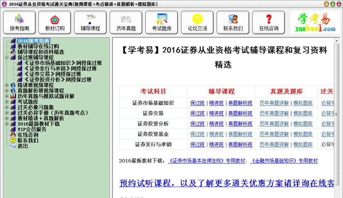The width and height of the screenshot is (343, 198).
Task: Download《金融市场基础知识》专用教材
Action: pyautogui.click(x=284, y=161)
